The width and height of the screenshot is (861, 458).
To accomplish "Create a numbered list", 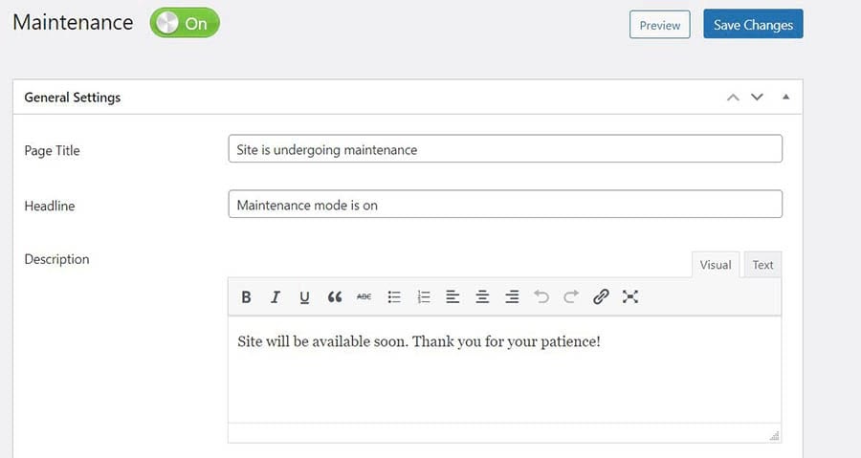I will pyautogui.click(x=424, y=297).
